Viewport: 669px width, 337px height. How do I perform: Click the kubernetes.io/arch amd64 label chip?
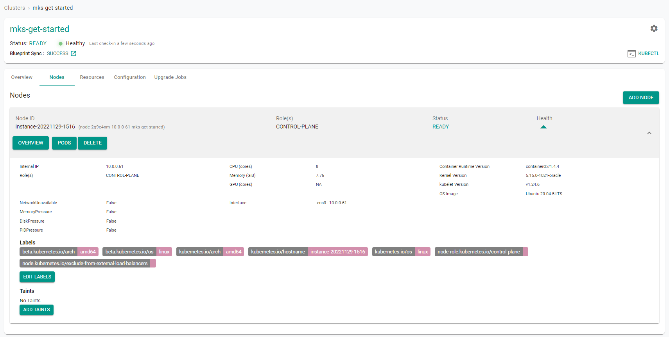click(210, 252)
